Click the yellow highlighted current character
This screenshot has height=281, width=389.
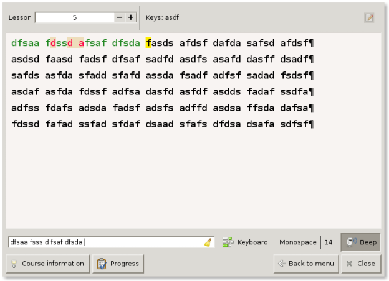pos(148,43)
